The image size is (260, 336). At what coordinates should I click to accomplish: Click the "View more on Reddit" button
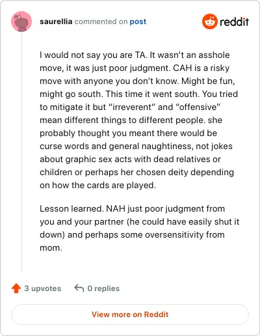point(130,315)
